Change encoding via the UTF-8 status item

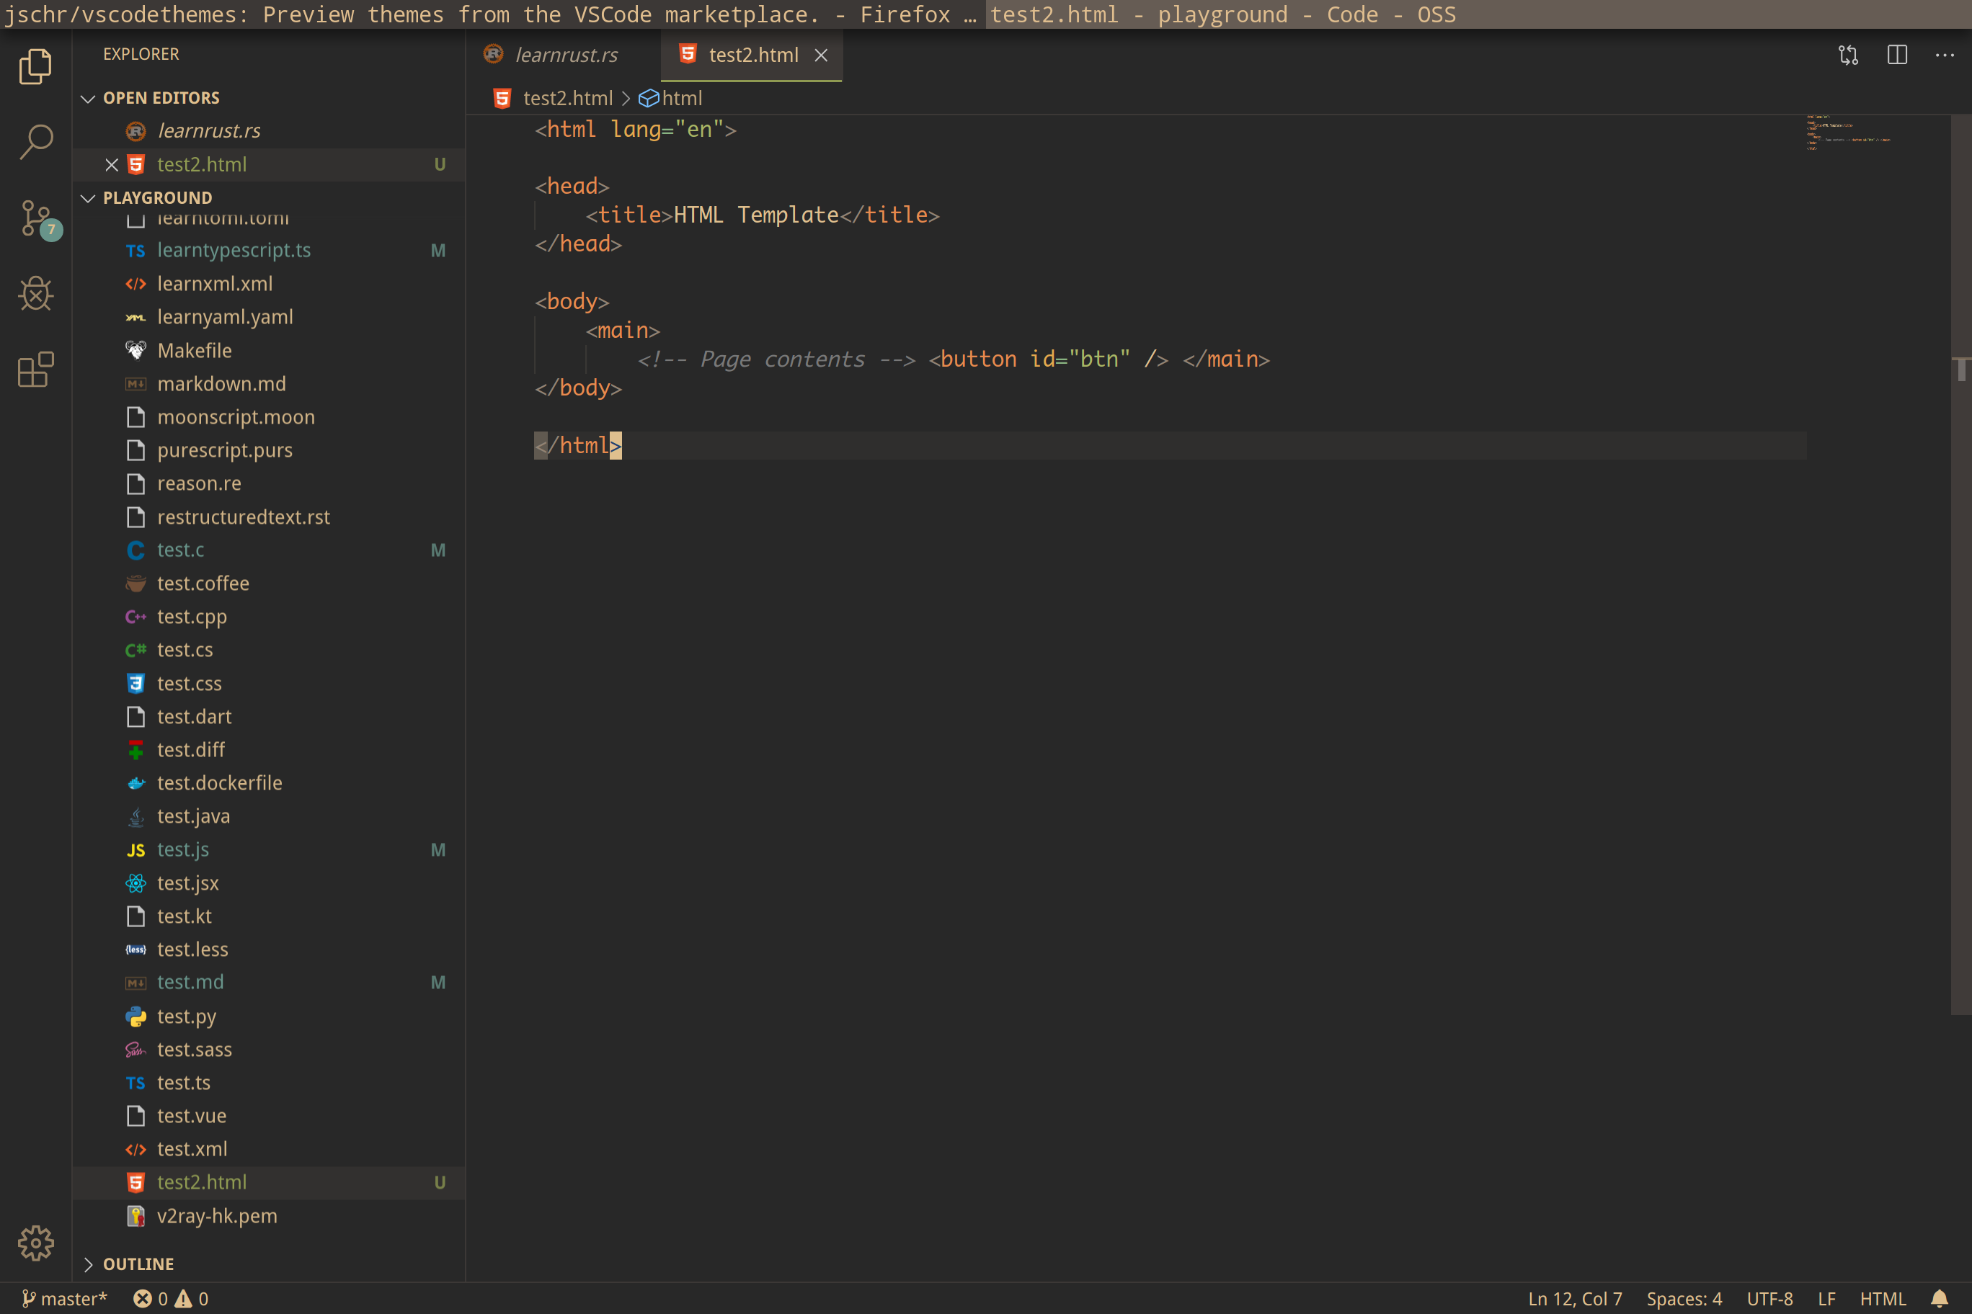tap(1771, 1298)
